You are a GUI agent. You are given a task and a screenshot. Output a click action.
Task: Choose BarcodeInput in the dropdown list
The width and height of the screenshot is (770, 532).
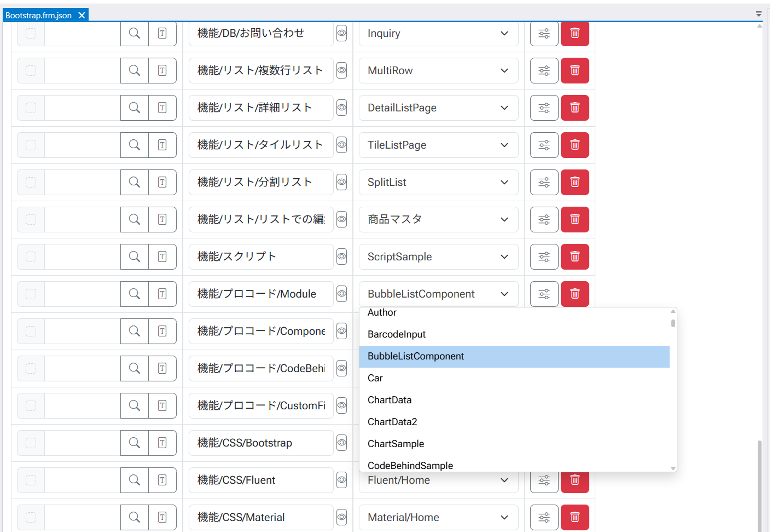397,334
